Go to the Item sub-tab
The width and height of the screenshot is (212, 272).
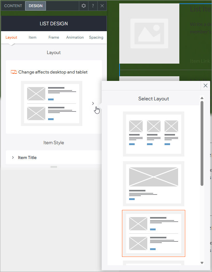[32, 37]
